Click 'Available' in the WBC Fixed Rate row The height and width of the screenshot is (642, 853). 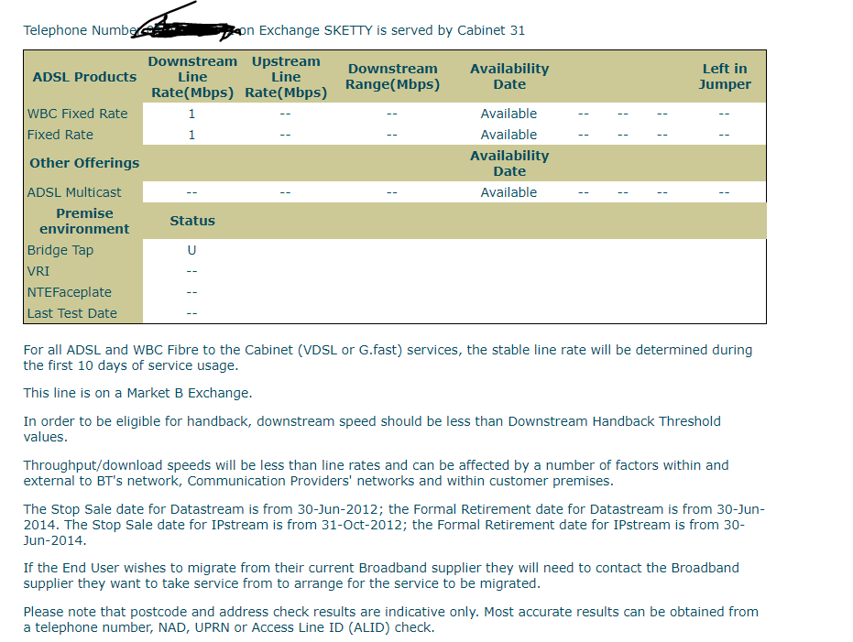(509, 114)
